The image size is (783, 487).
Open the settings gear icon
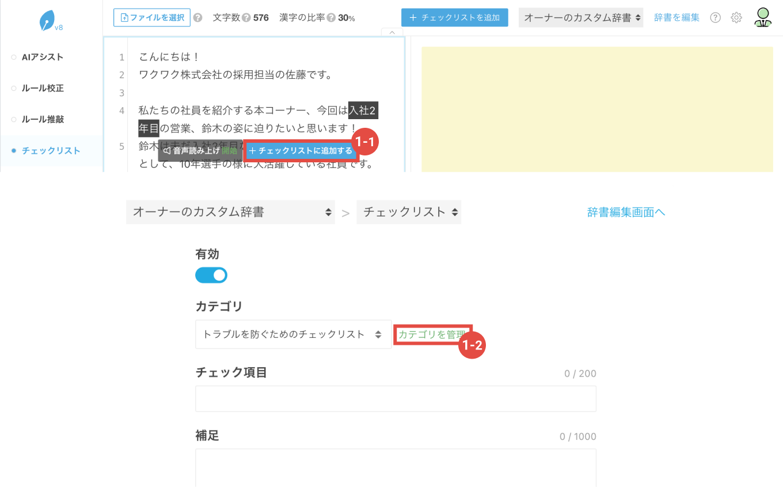(736, 17)
